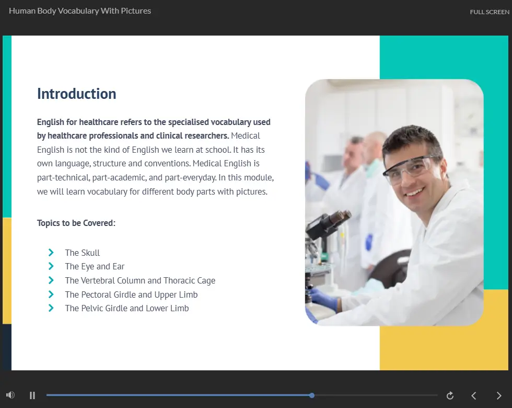The height and width of the screenshot is (408, 512).
Task: Click the lab researcher photo
Action: 394,202
